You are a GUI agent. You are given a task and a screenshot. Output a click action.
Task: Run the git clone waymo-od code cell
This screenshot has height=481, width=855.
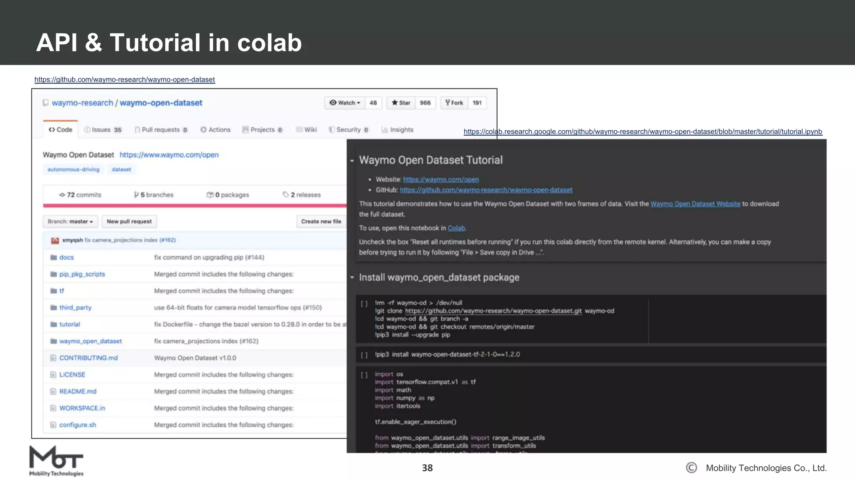coord(364,304)
